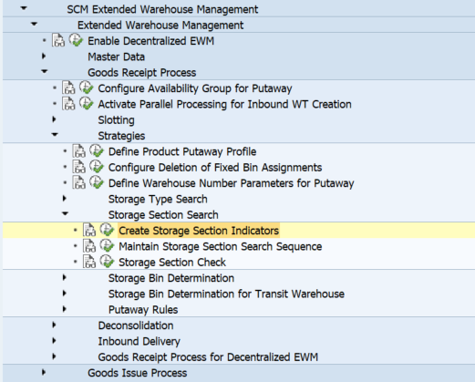
Task: Expand the Slotting node
Action: pos(54,119)
